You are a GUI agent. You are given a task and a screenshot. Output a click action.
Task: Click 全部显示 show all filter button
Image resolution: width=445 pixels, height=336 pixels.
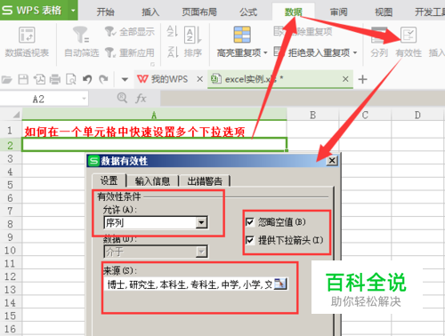130,31
